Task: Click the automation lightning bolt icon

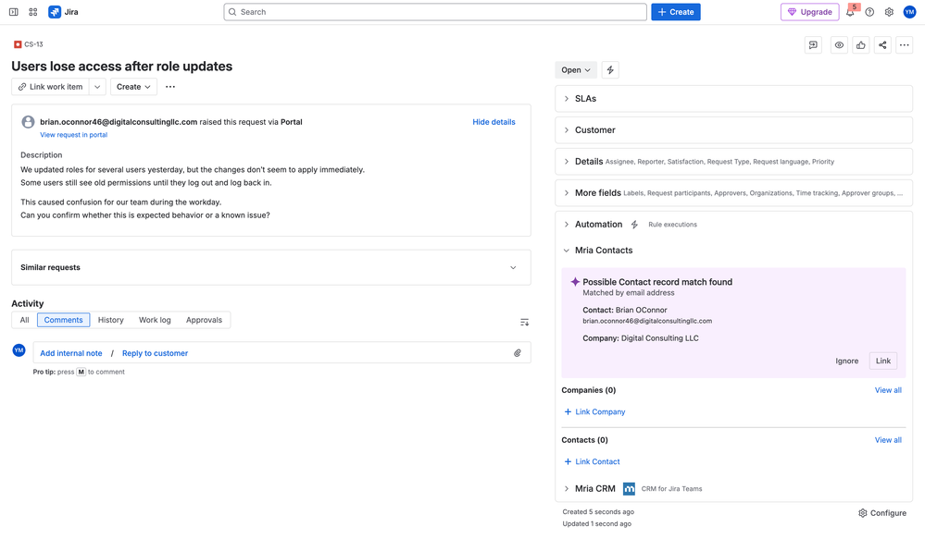Action: click(610, 70)
